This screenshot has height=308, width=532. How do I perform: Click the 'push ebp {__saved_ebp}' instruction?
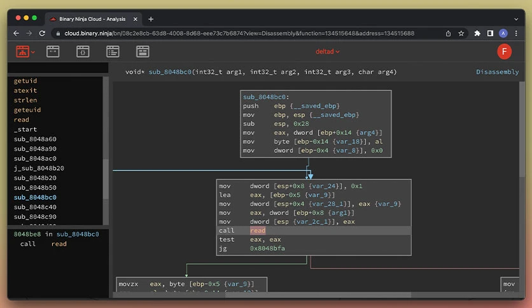click(x=291, y=106)
